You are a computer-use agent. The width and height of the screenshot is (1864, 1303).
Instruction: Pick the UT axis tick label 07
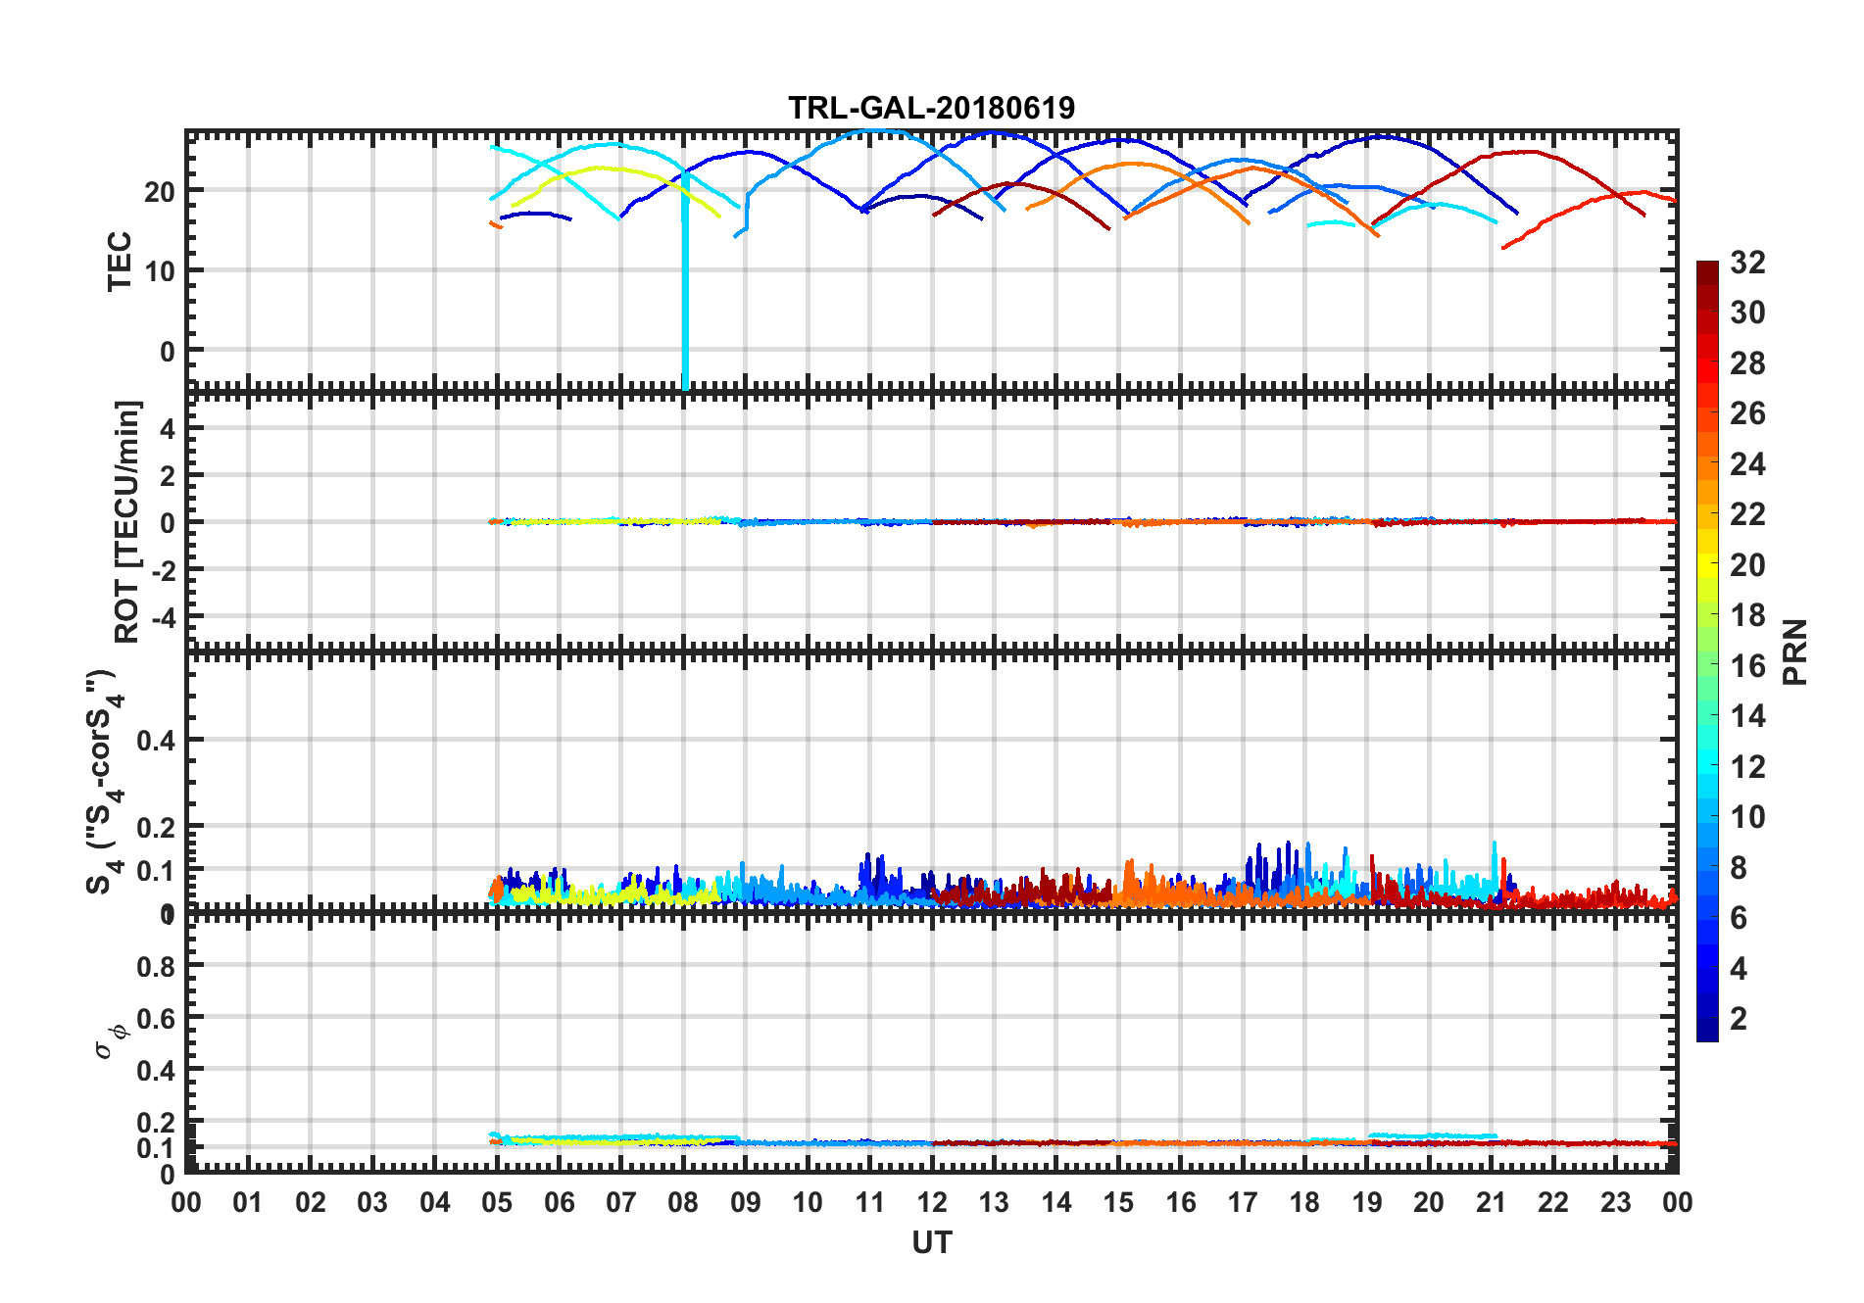pos(621,1203)
